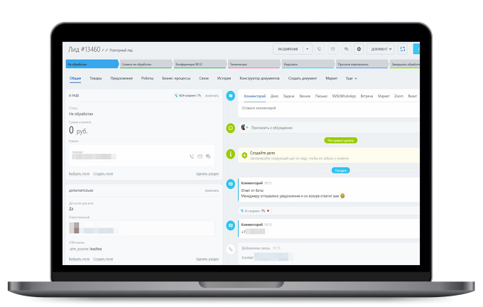The width and height of the screenshot is (483, 307).
Task: Click Выбрать поле in the Дополнительно section
Action: tap(79, 259)
